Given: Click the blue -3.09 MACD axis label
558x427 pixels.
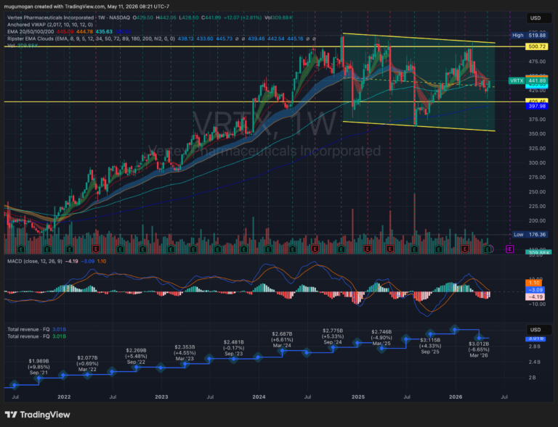Looking at the screenshot, I should point(535,290).
